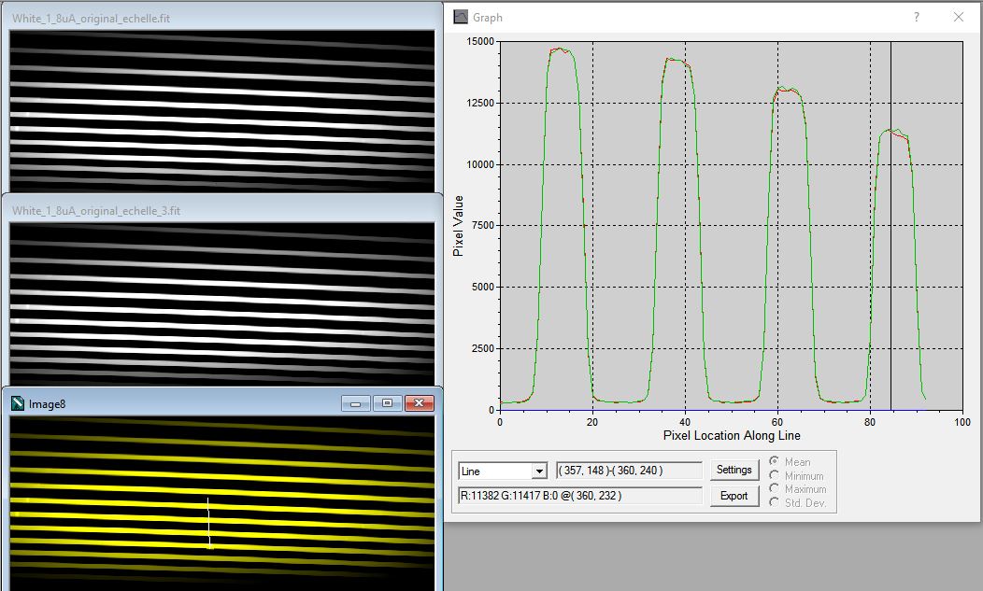The height and width of the screenshot is (591, 983).
Task: Select the Mean radio button
Action: click(774, 461)
